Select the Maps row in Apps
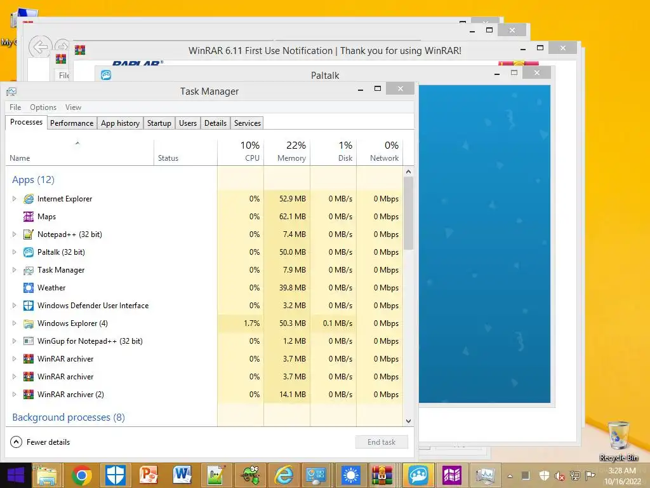The height and width of the screenshot is (488, 650). (204, 217)
